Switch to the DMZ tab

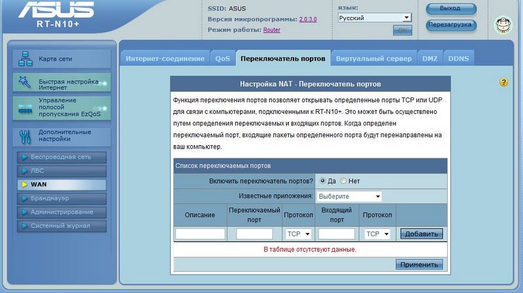(430, 58)
